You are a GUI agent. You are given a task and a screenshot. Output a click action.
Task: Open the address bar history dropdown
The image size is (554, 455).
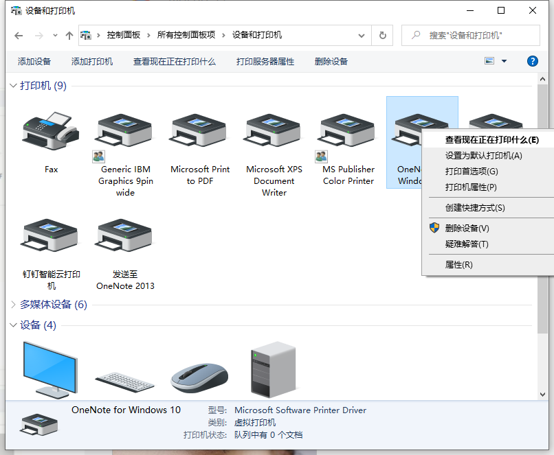pyautogui.click(x=362, y=35)
